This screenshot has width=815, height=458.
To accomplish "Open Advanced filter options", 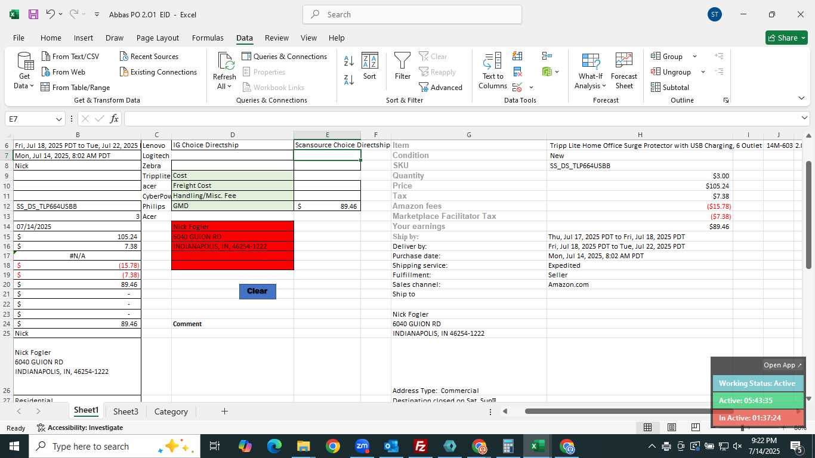I will (440, 87).
